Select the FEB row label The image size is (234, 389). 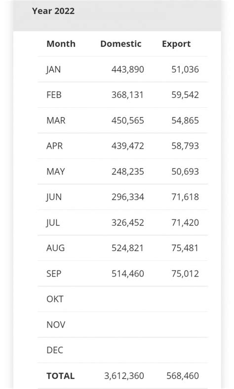54,95
